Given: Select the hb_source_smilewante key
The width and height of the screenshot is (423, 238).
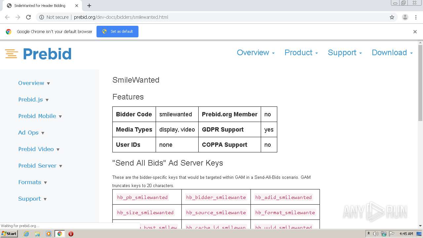Looking at the screenshot, I should (216, 213).
